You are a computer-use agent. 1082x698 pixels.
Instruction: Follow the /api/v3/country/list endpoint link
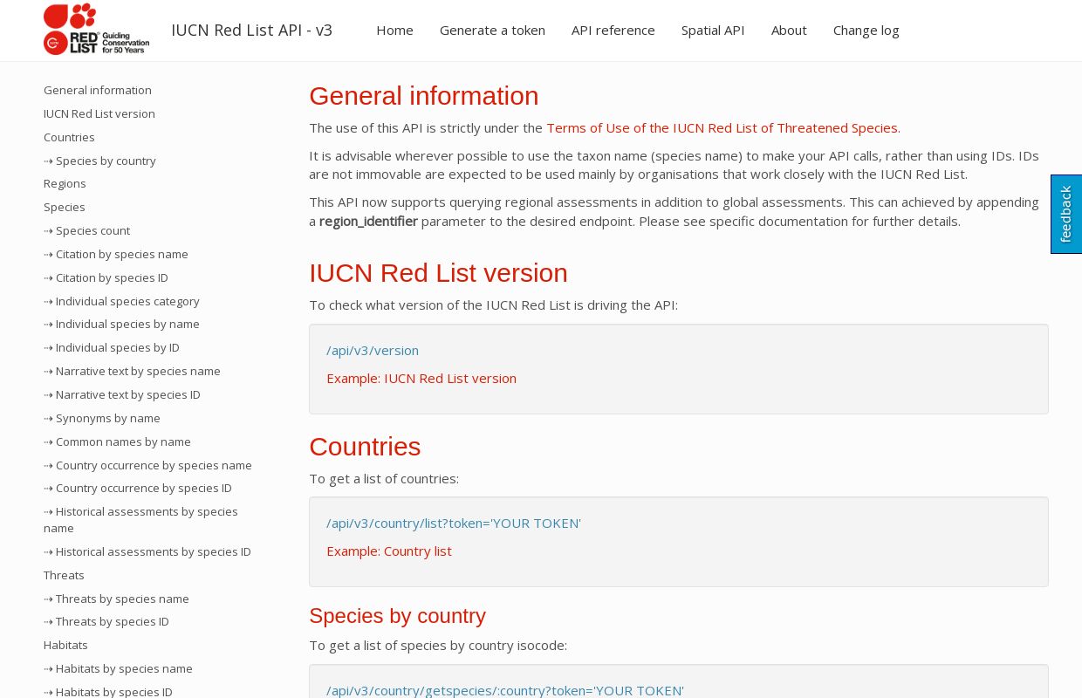[x=454, y=523]
